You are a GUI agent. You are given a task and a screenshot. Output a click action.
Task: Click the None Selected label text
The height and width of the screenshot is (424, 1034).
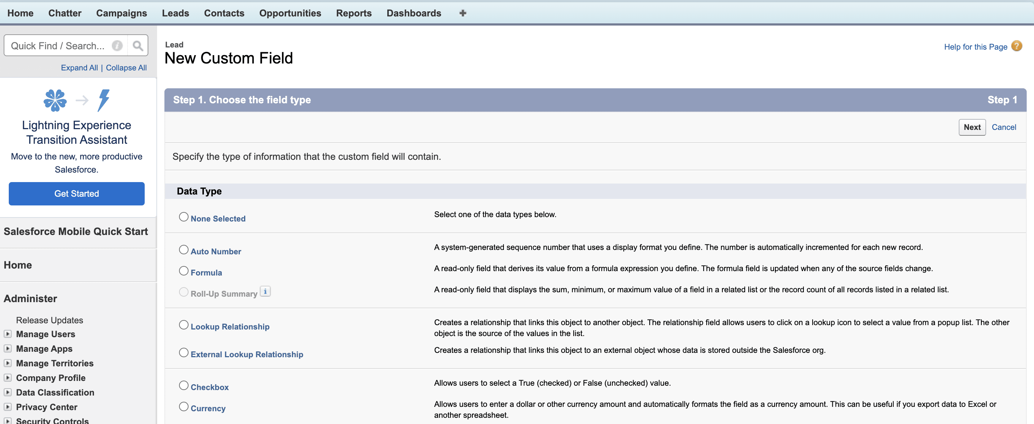(x=218, y=219)
